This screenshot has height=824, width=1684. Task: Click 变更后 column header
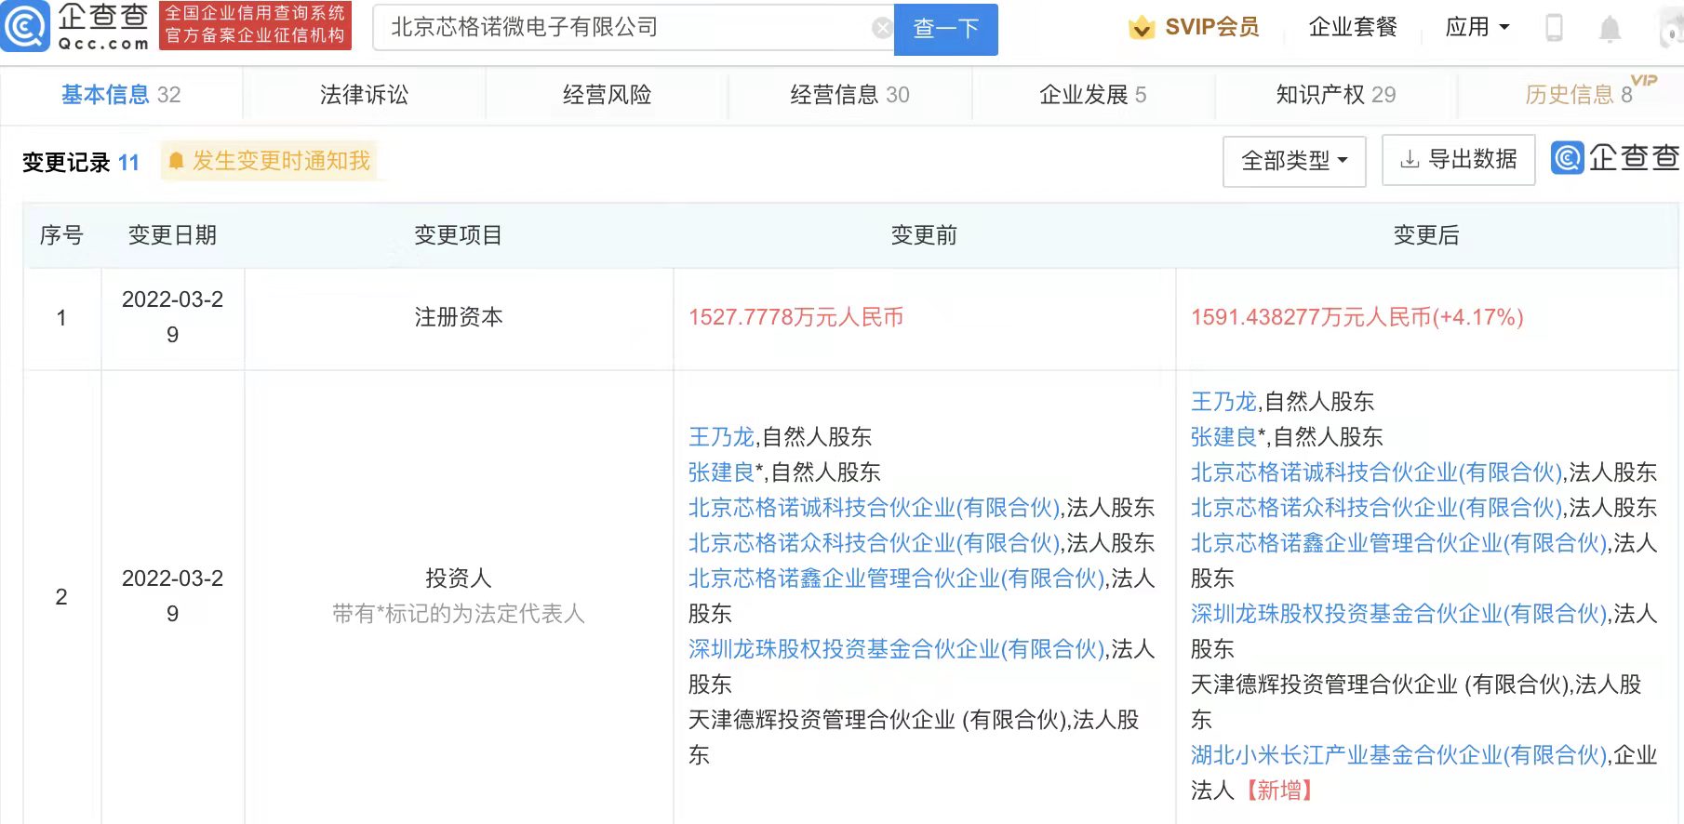point(1426,235)
